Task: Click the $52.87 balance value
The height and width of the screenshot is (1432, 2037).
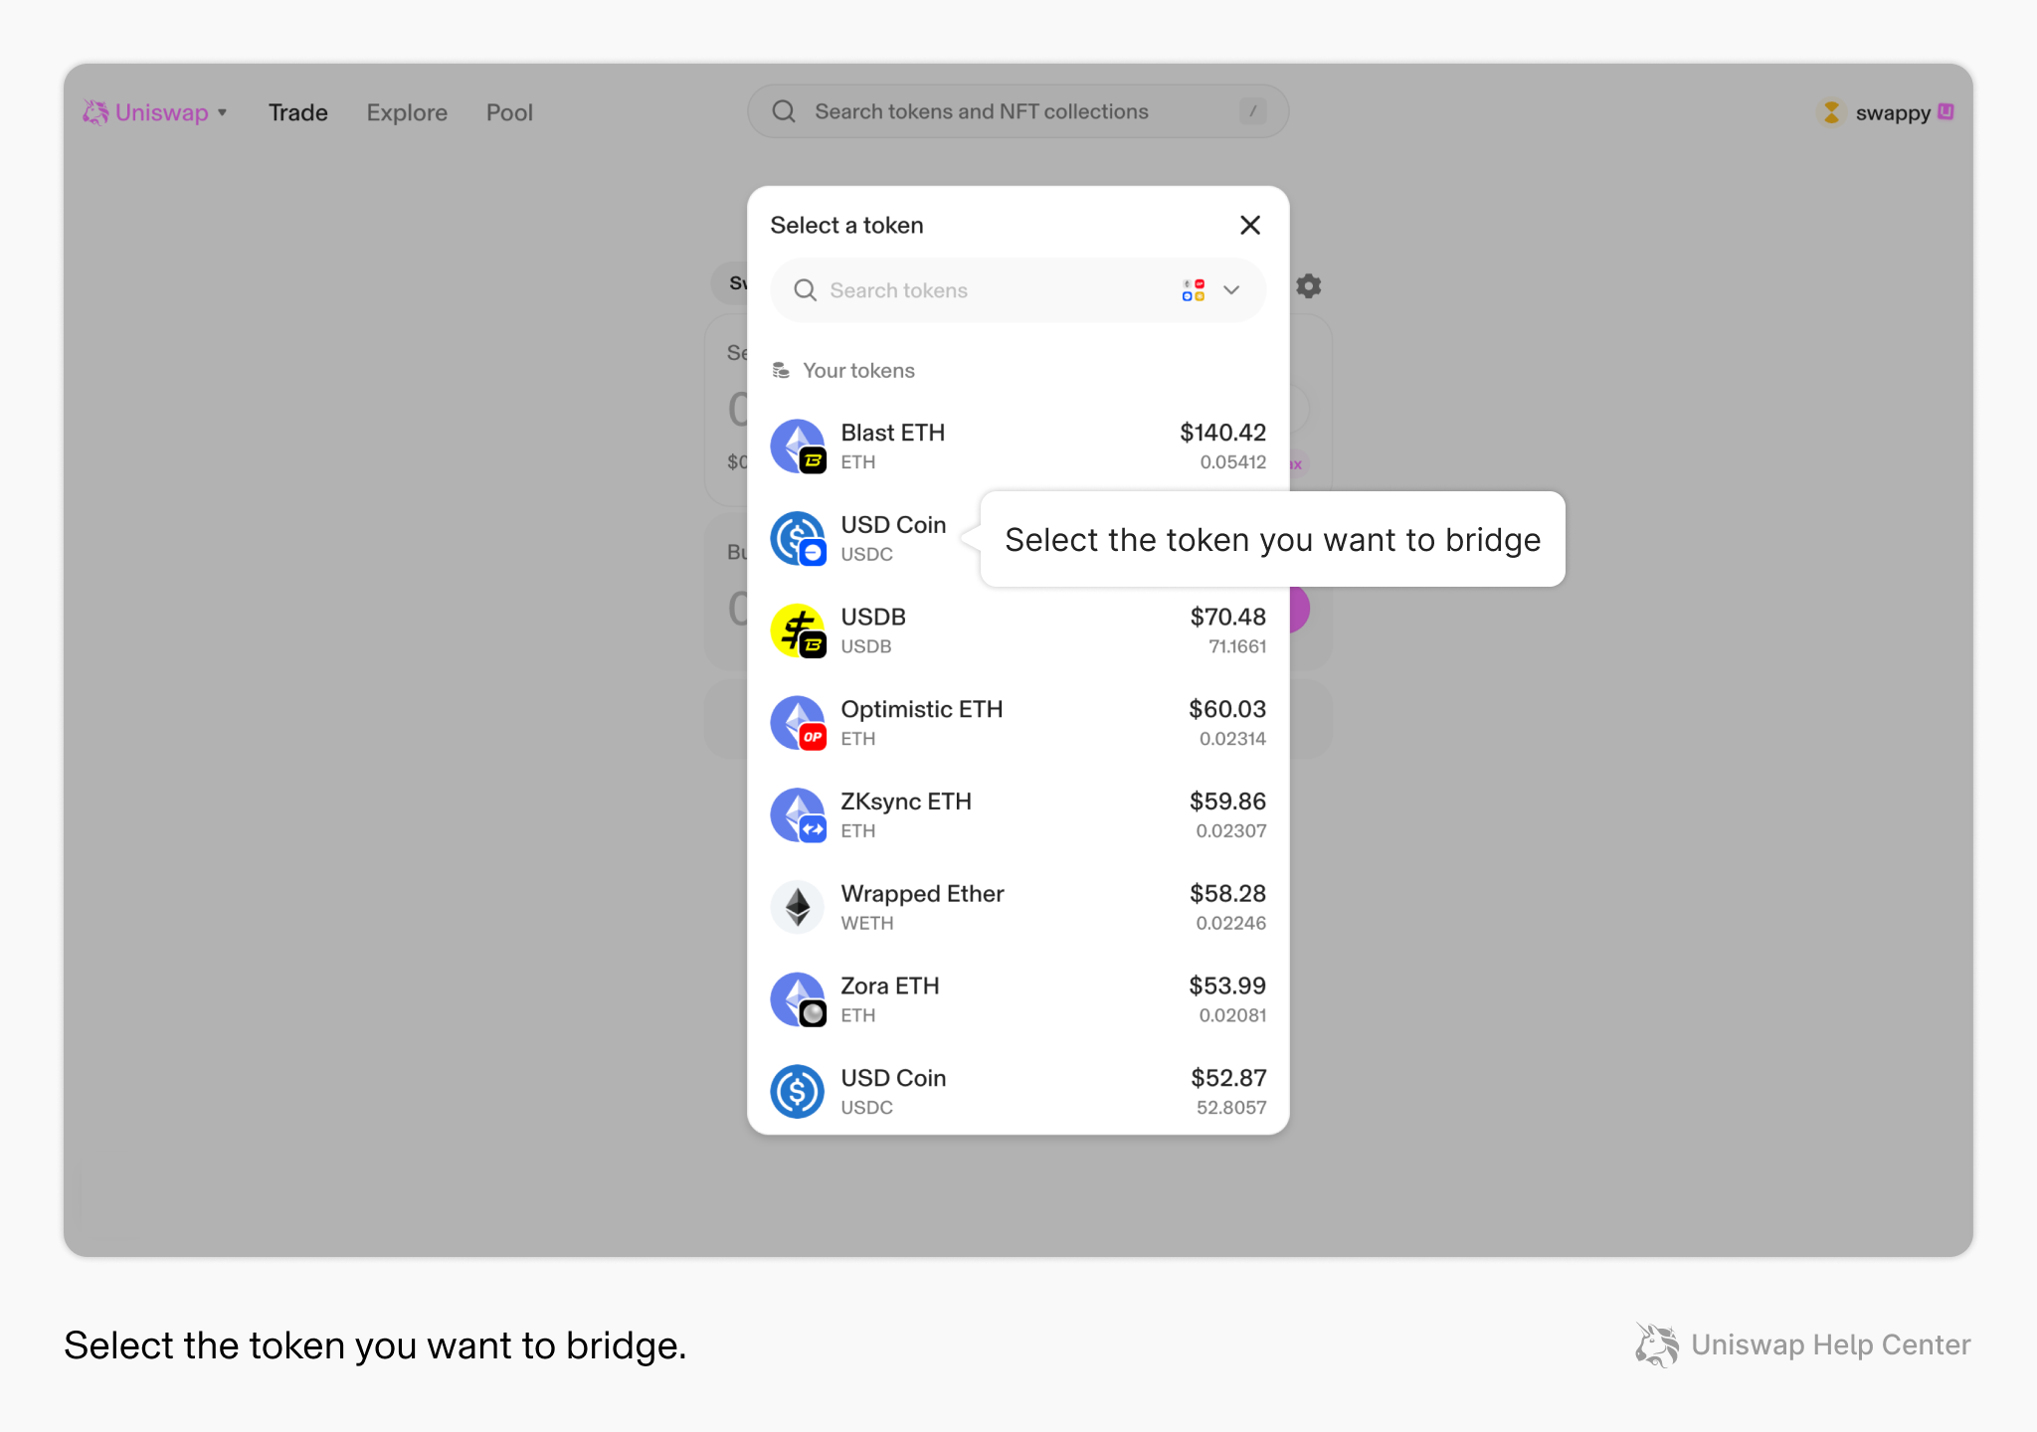Action: coord(1228,1078)
